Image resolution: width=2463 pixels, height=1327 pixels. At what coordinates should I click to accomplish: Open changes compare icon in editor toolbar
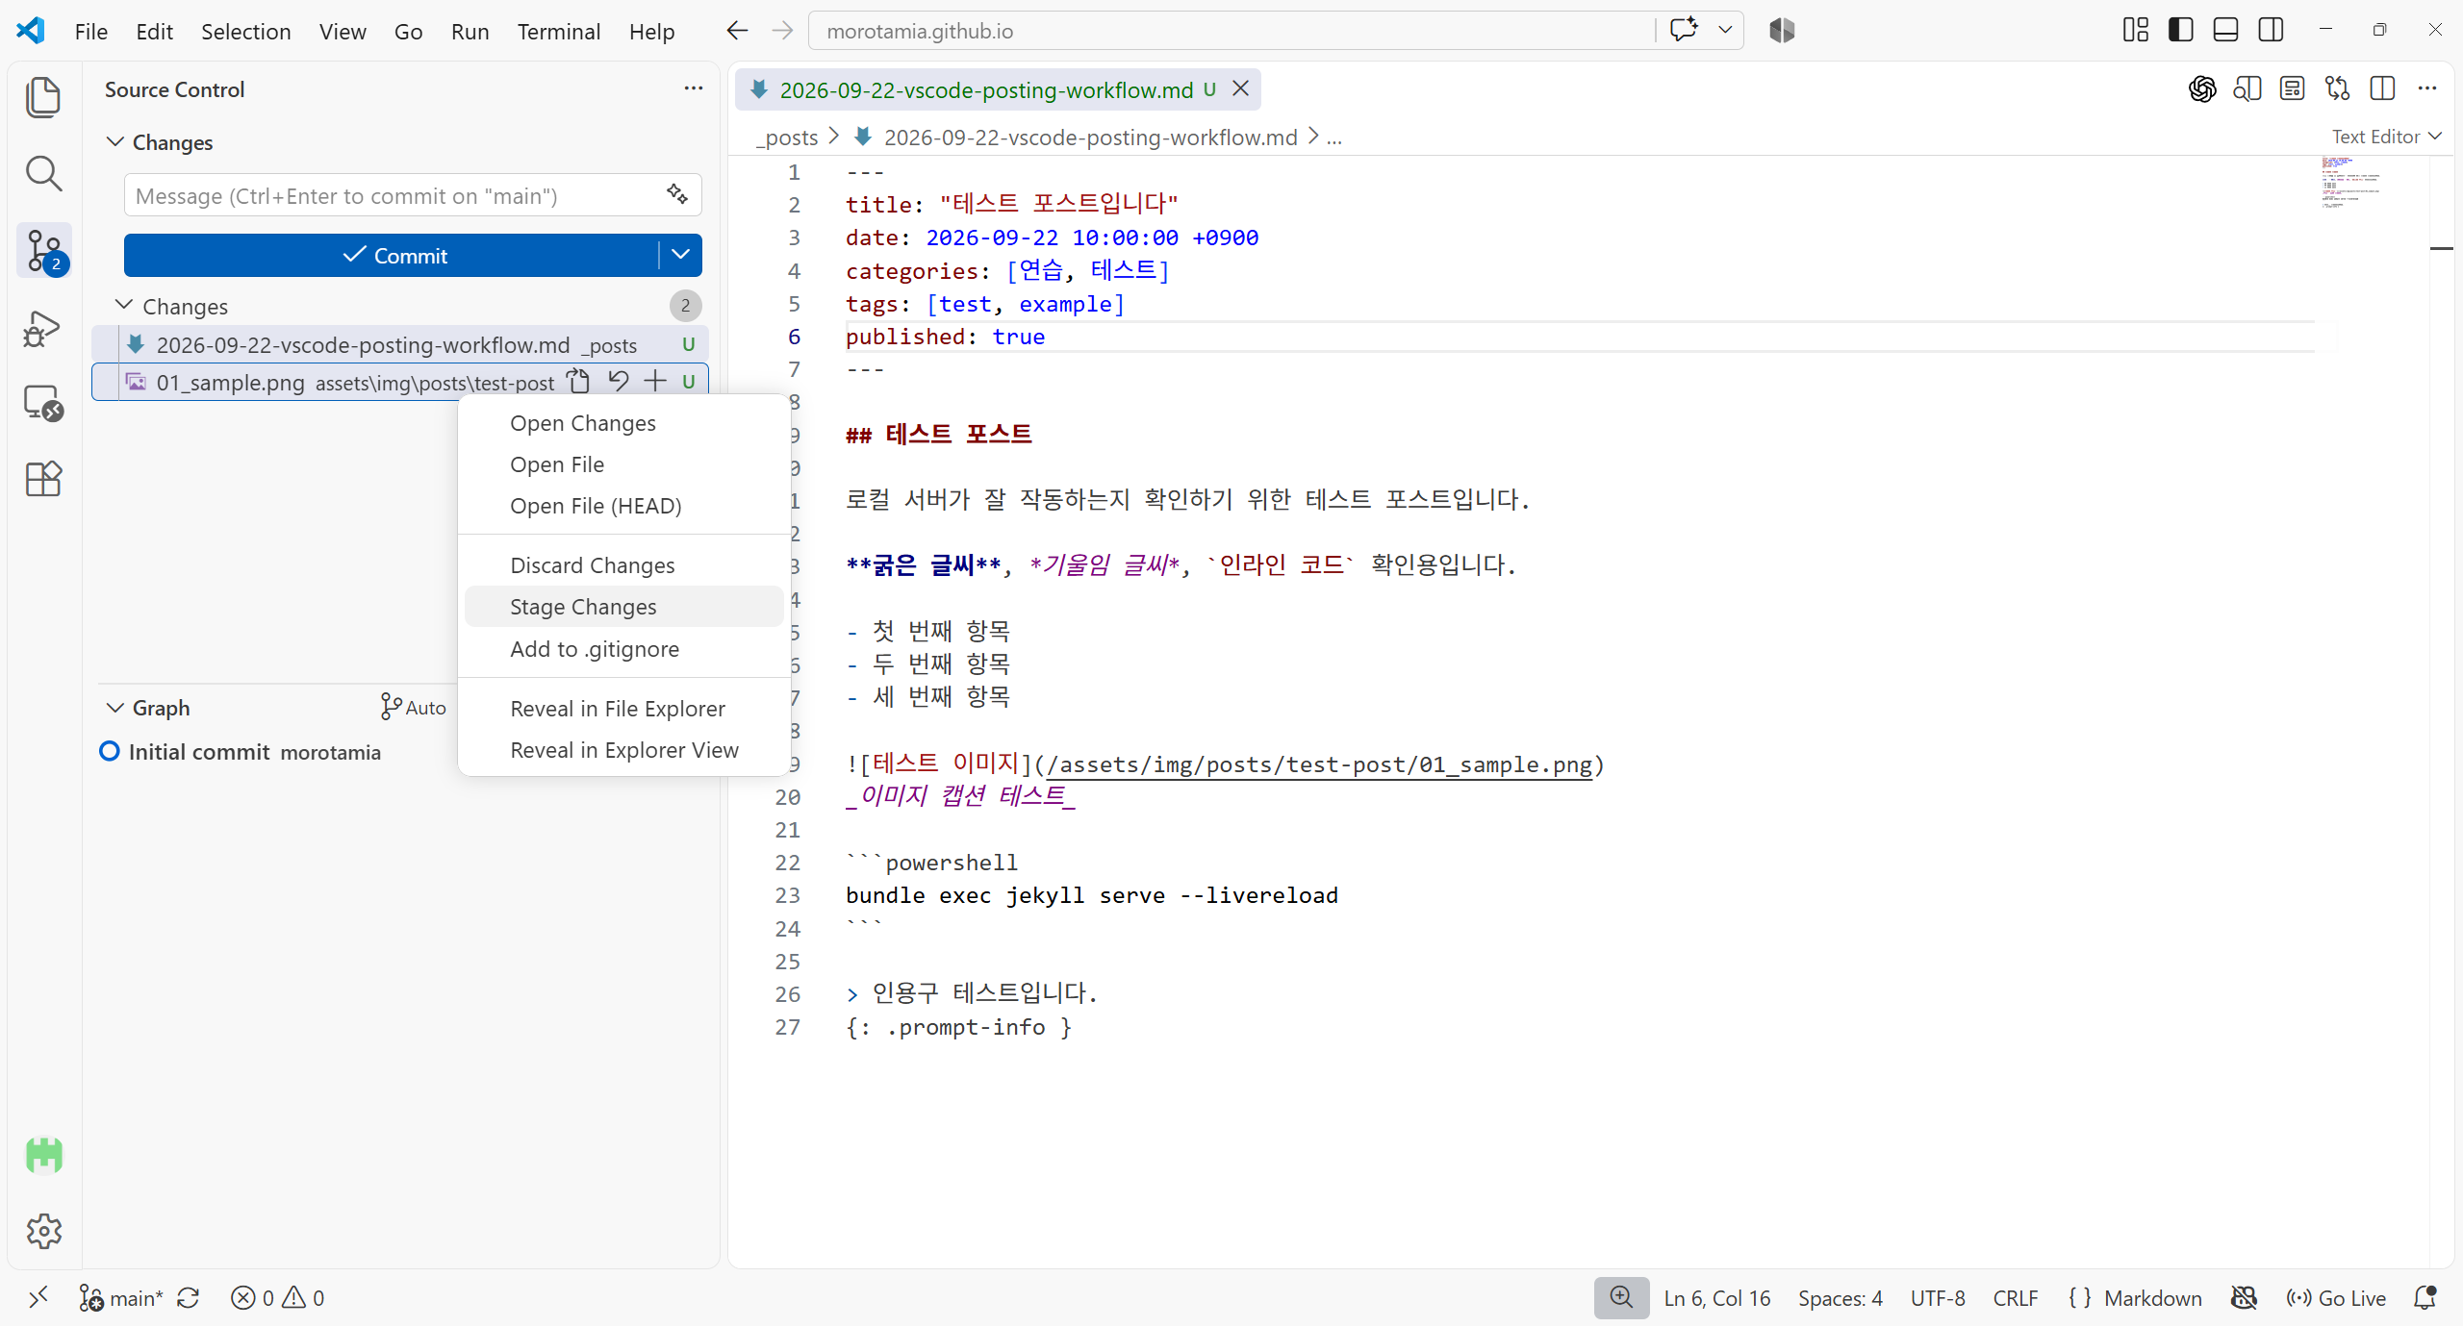tap(2338, 89)
